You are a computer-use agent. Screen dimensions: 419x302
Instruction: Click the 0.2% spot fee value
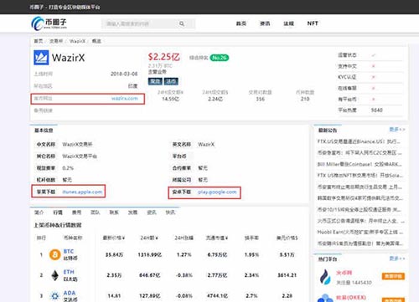(68, 168)
